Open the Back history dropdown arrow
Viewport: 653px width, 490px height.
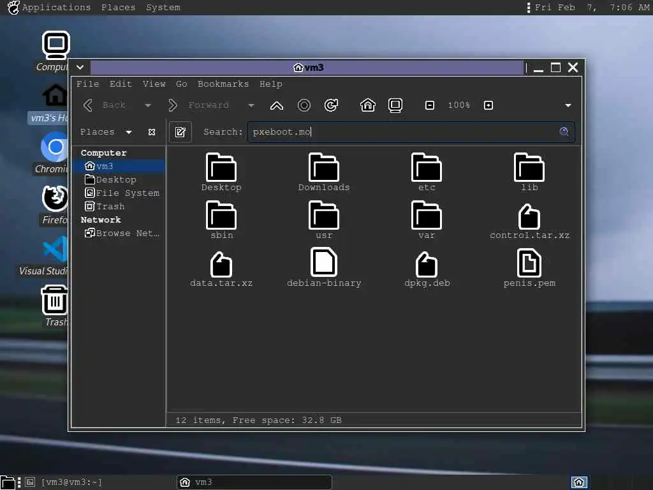(148, 105)
